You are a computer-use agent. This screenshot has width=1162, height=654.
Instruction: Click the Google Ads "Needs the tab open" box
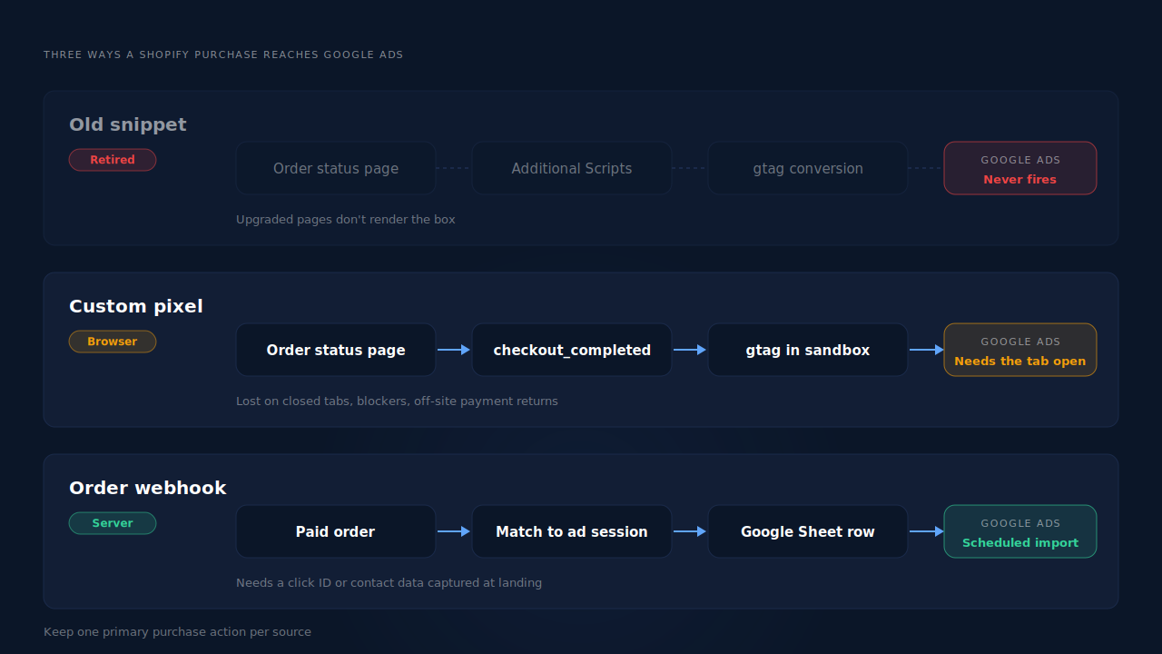point(1020,350)
